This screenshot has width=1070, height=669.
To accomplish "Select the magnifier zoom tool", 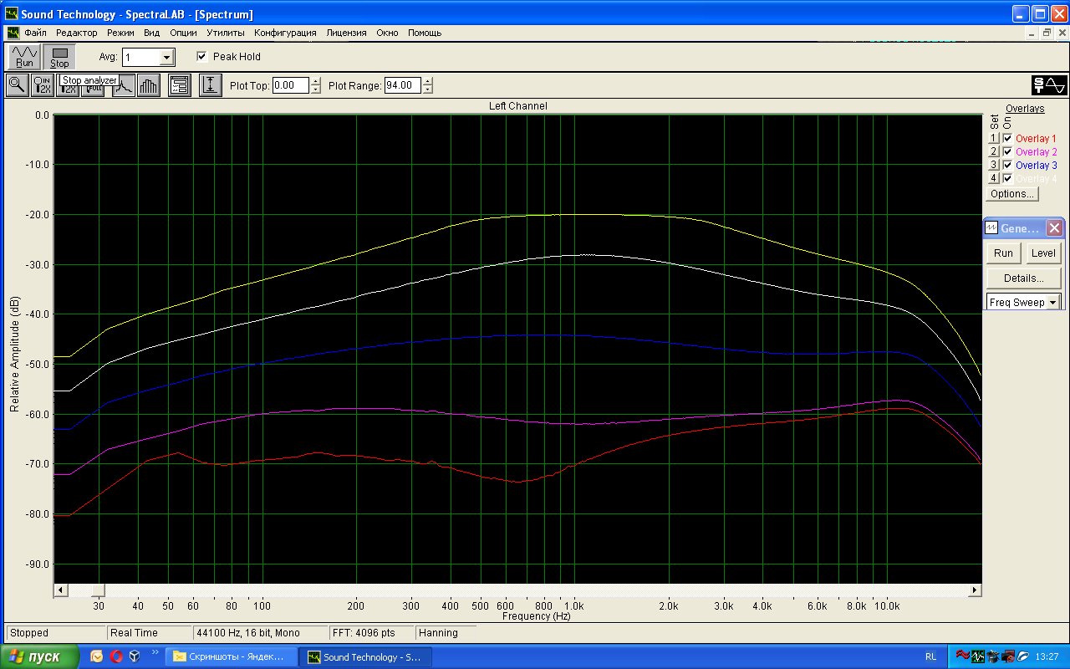I will click(x=17, y=85).
